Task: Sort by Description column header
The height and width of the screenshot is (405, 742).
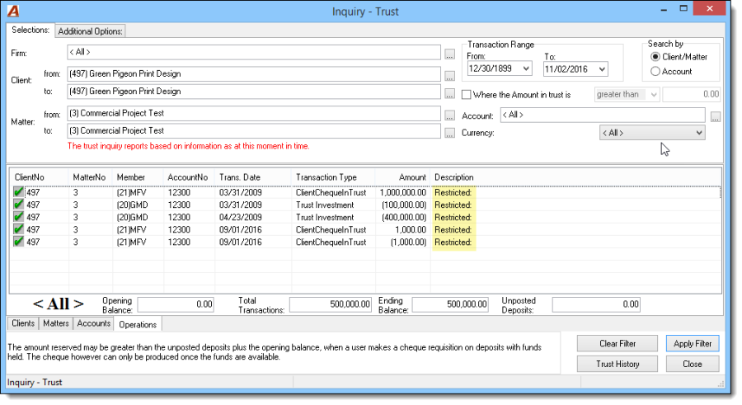Action: pos(575,177)
